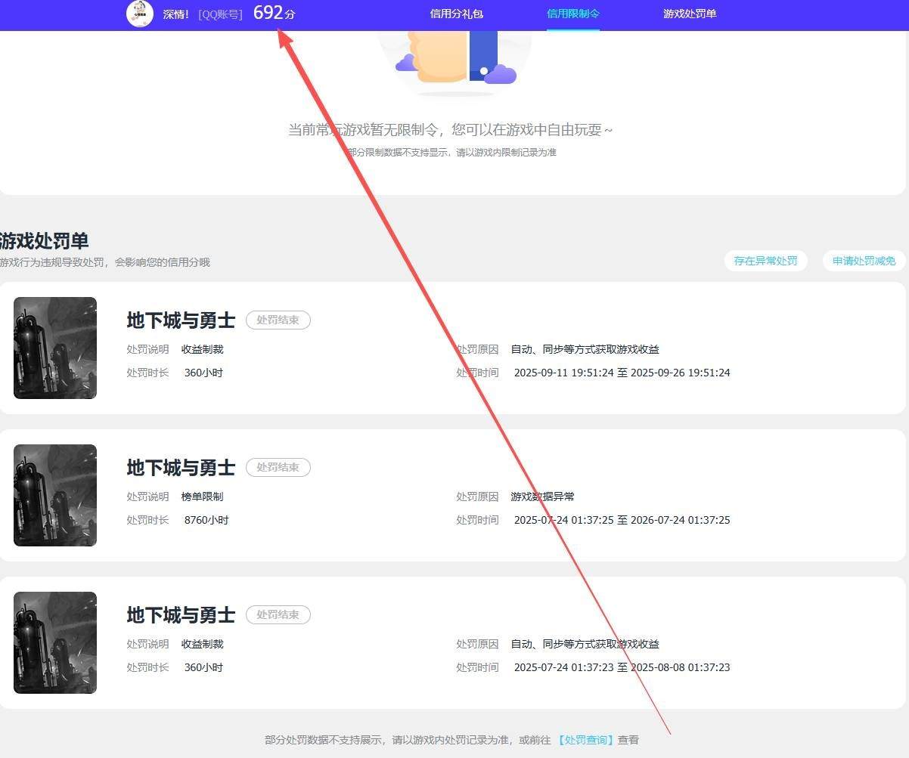909x758 pixels.
Task: Click 当前常玩游戏暂无限制令 message
Action: point(451,130)
